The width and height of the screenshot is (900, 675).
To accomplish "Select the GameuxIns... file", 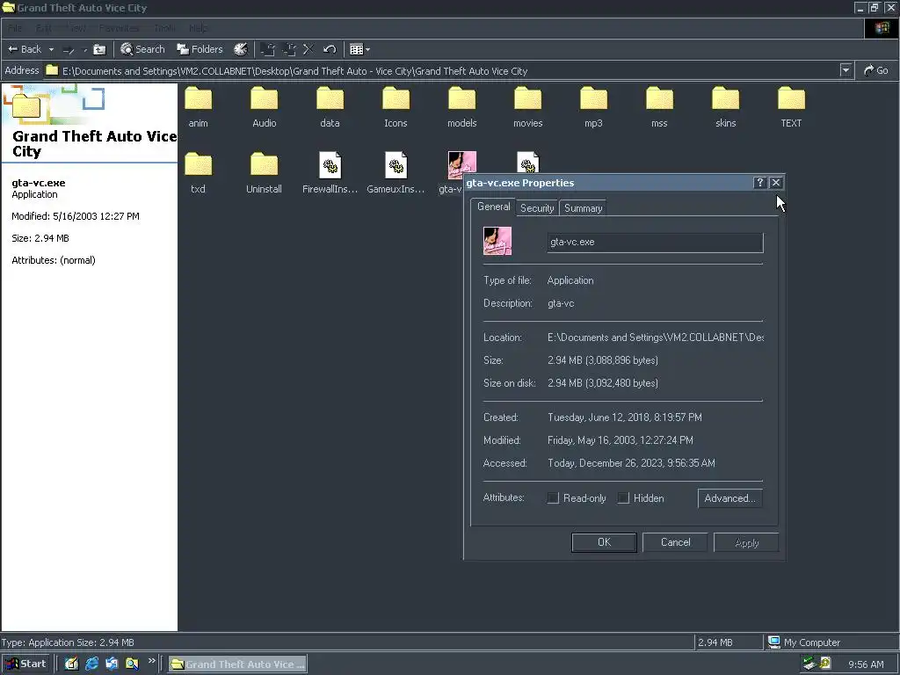I will 396,173.
